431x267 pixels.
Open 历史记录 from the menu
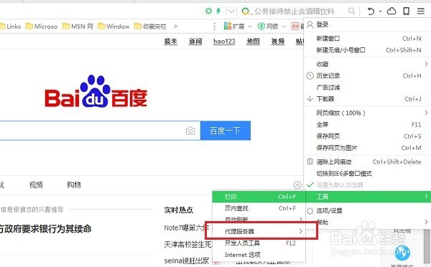click(367, 76)
